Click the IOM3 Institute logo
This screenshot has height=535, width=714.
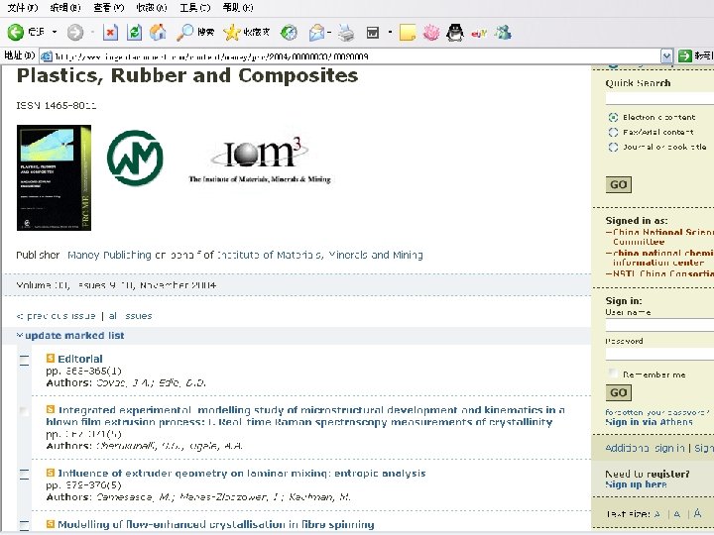tap(260, 160)
